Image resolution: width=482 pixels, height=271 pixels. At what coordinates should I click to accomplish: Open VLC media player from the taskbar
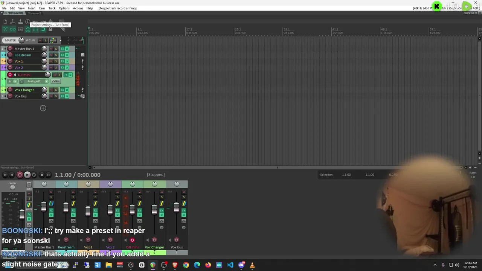pyautogui.click(x=252, y=265)
